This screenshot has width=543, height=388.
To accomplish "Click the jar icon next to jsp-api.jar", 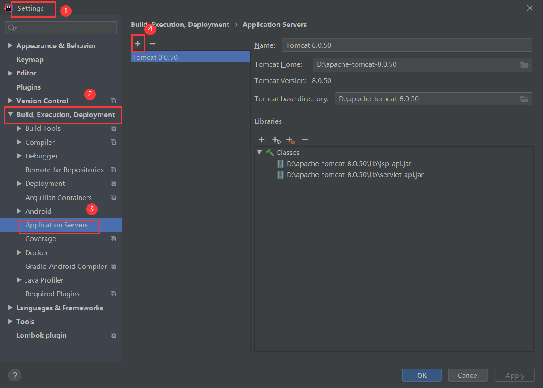I will 280,164.
